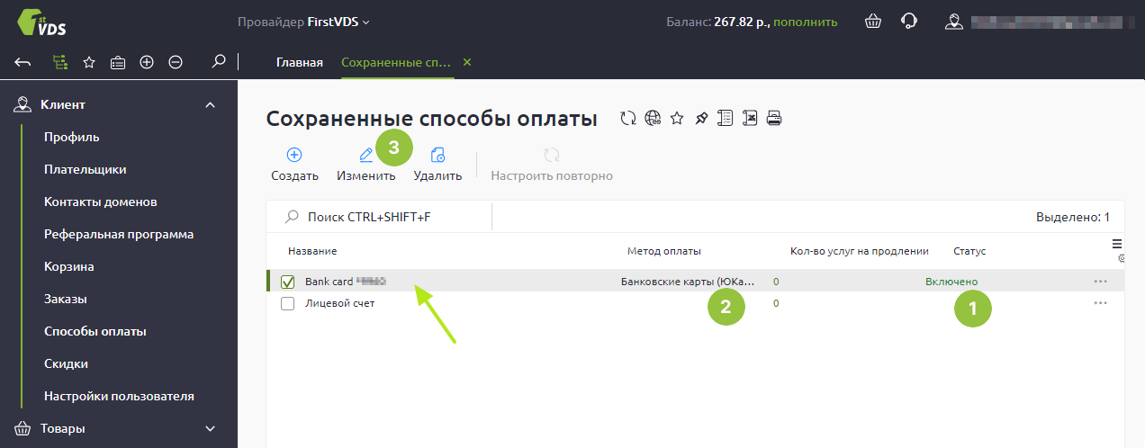Click the back arrow icon

pyautogui.click(x=23, y=62)
